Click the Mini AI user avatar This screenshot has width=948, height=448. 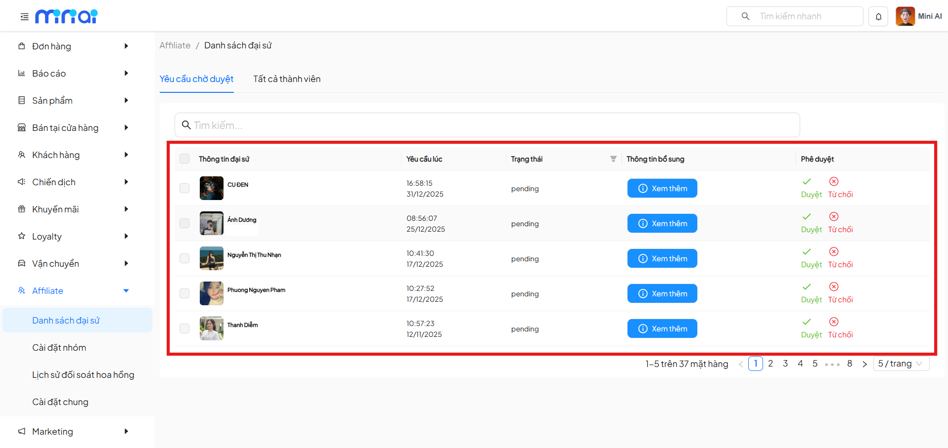[x=905, y=16]
